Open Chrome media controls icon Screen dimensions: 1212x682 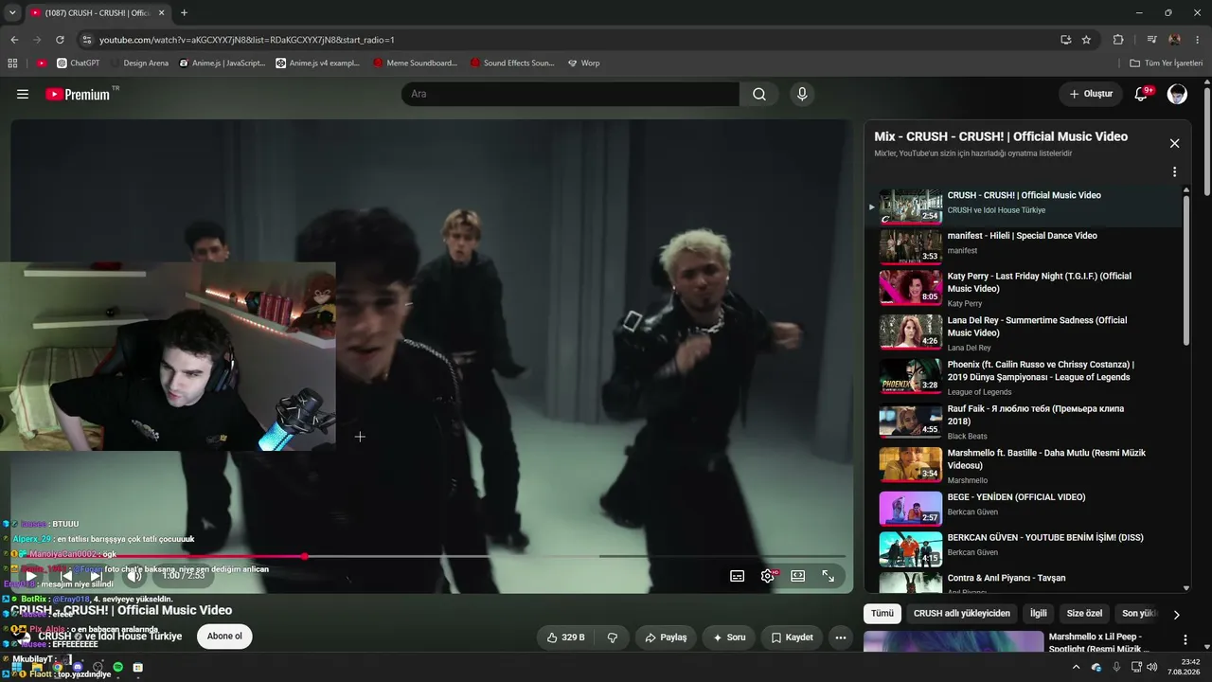click(x=1151, y=40)
